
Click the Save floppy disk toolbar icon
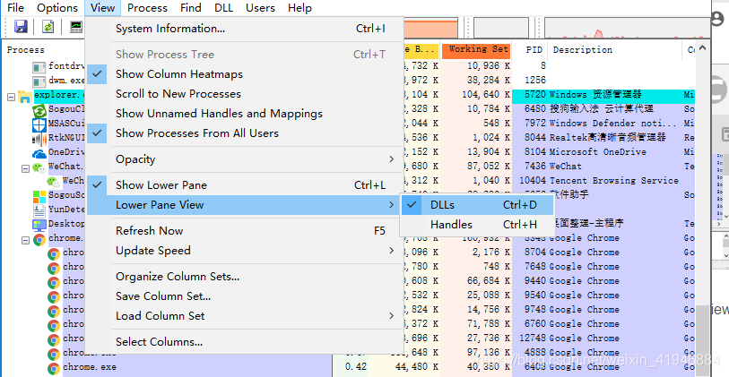pyautogui.click(x=21, y=27)
